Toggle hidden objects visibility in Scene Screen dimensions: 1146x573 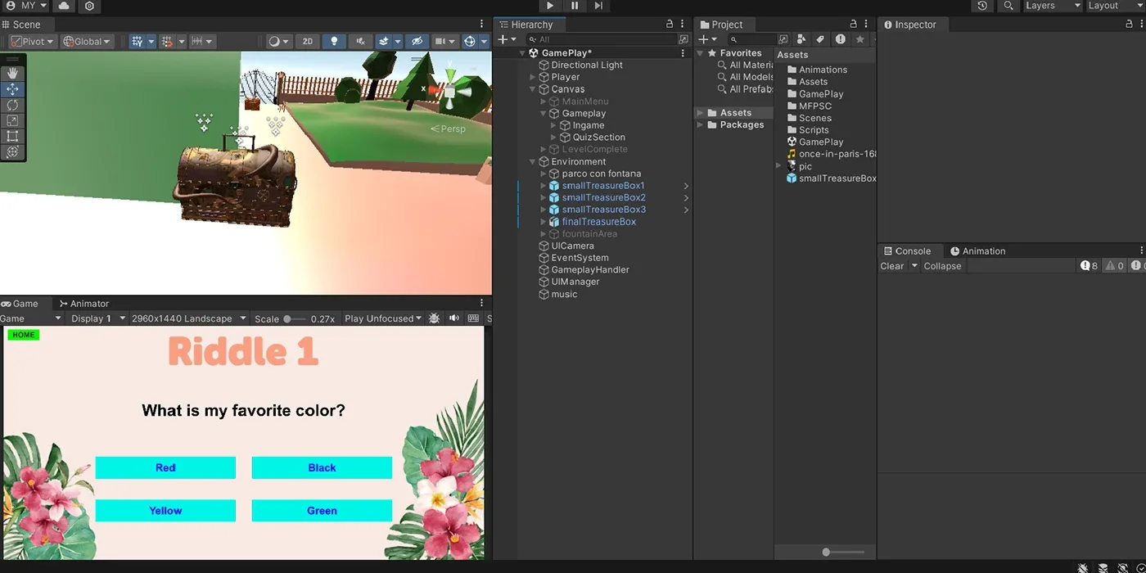tap(417, 41)
